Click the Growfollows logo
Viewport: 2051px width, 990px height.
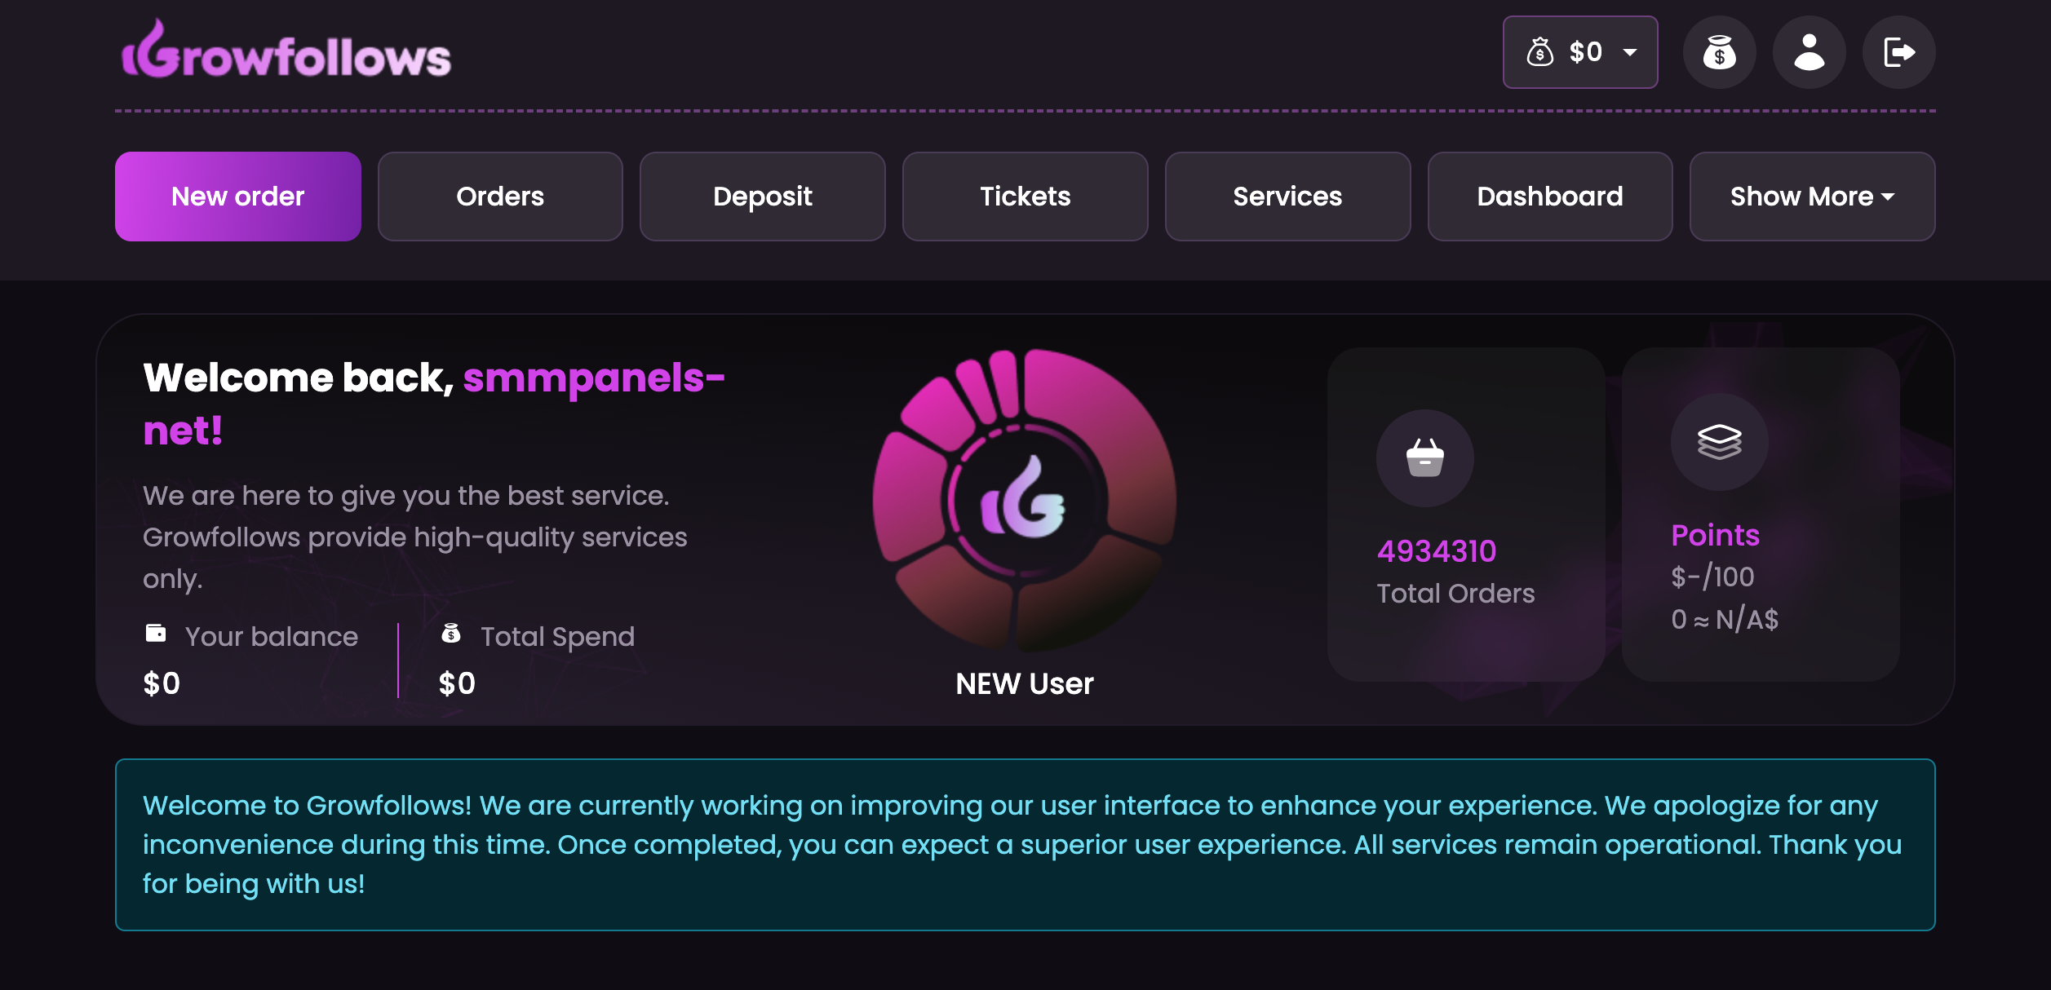click(286, 52)
